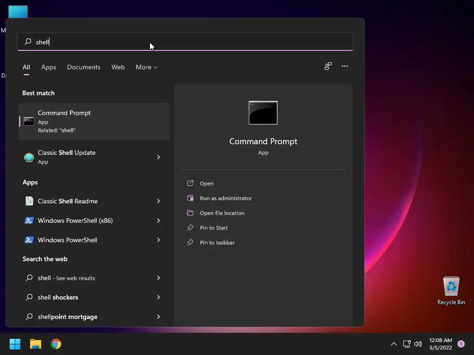Click the network icon in system tray
Viewport: 474px width, 355px height.
tap(406, 344)
